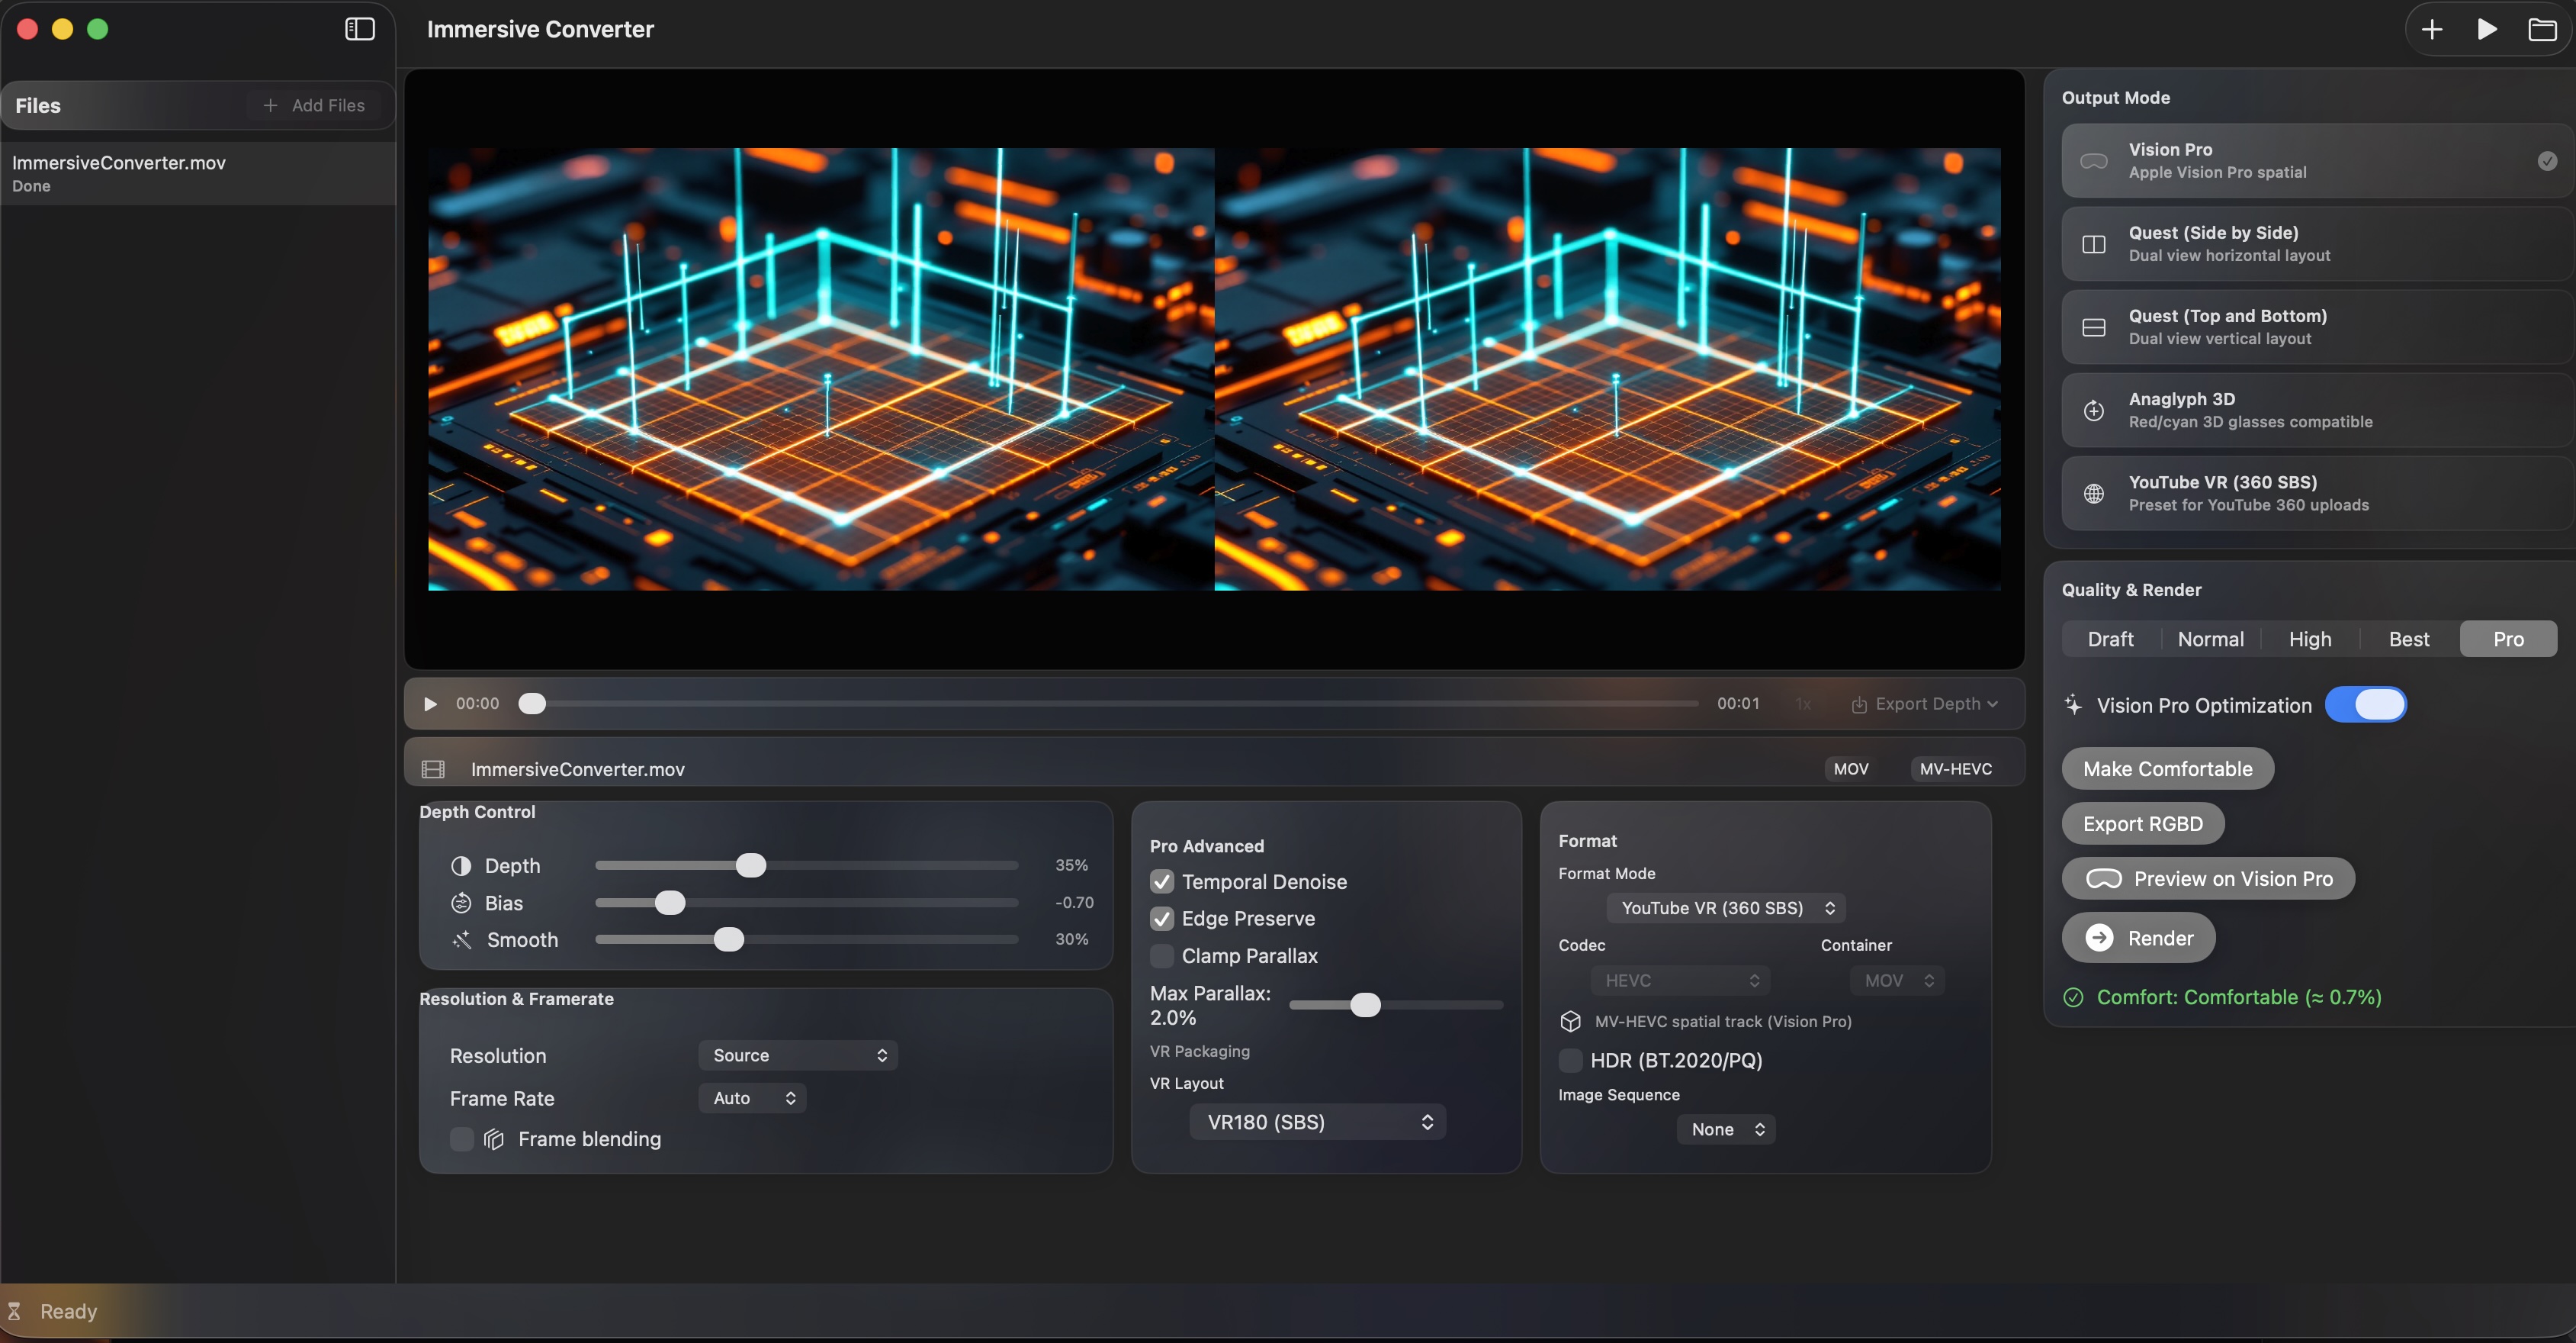Enable the Clamp Parallax checkbox
The image size is (2576, 1343).
pos(1161,955)
